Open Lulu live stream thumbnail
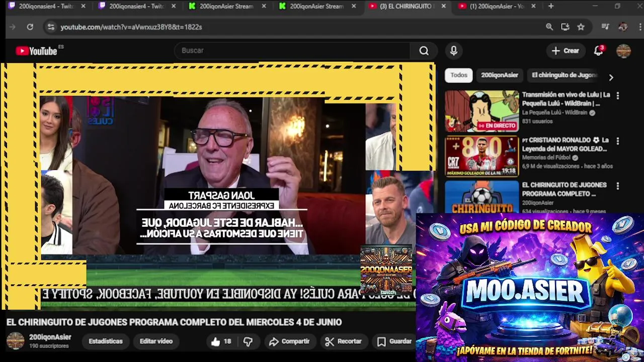 [x=481, y=111]
